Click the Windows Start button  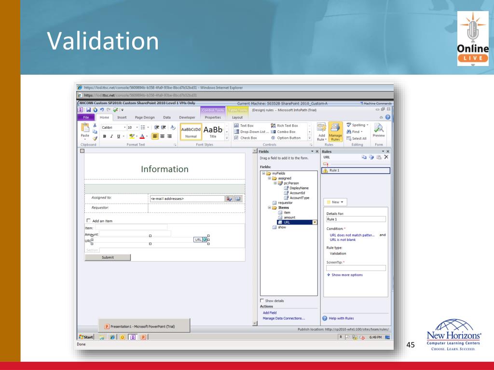point(86,337)
